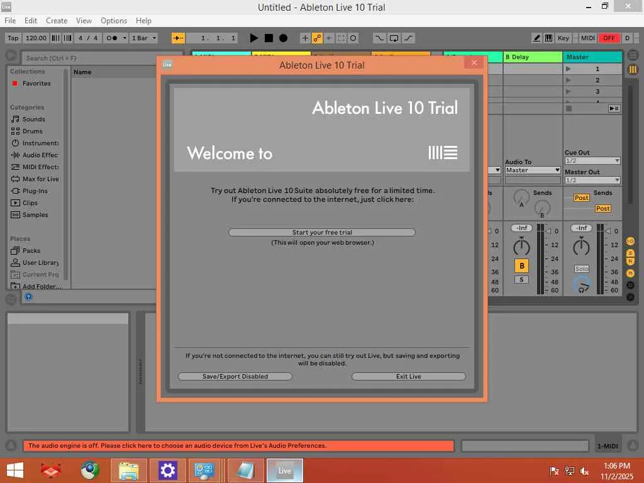Click the B Delay Send A knob

click(521, 198)
